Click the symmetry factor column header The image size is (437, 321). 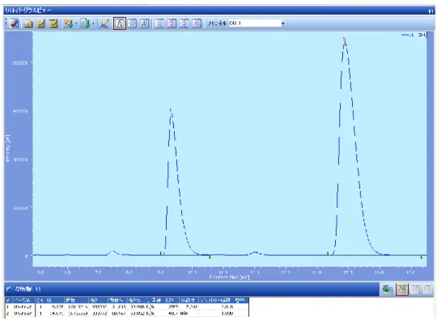tap(215, 300)
